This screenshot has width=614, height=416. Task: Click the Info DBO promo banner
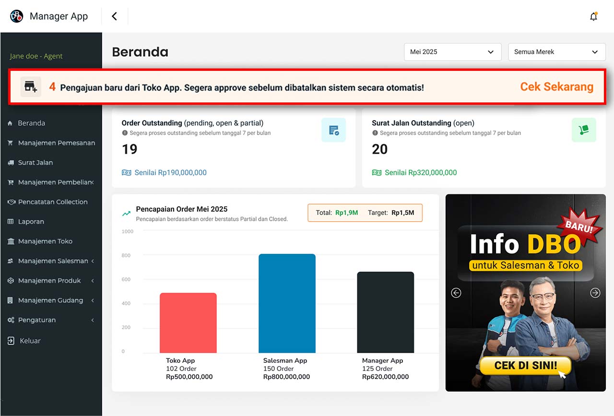[x=525, y=259]
